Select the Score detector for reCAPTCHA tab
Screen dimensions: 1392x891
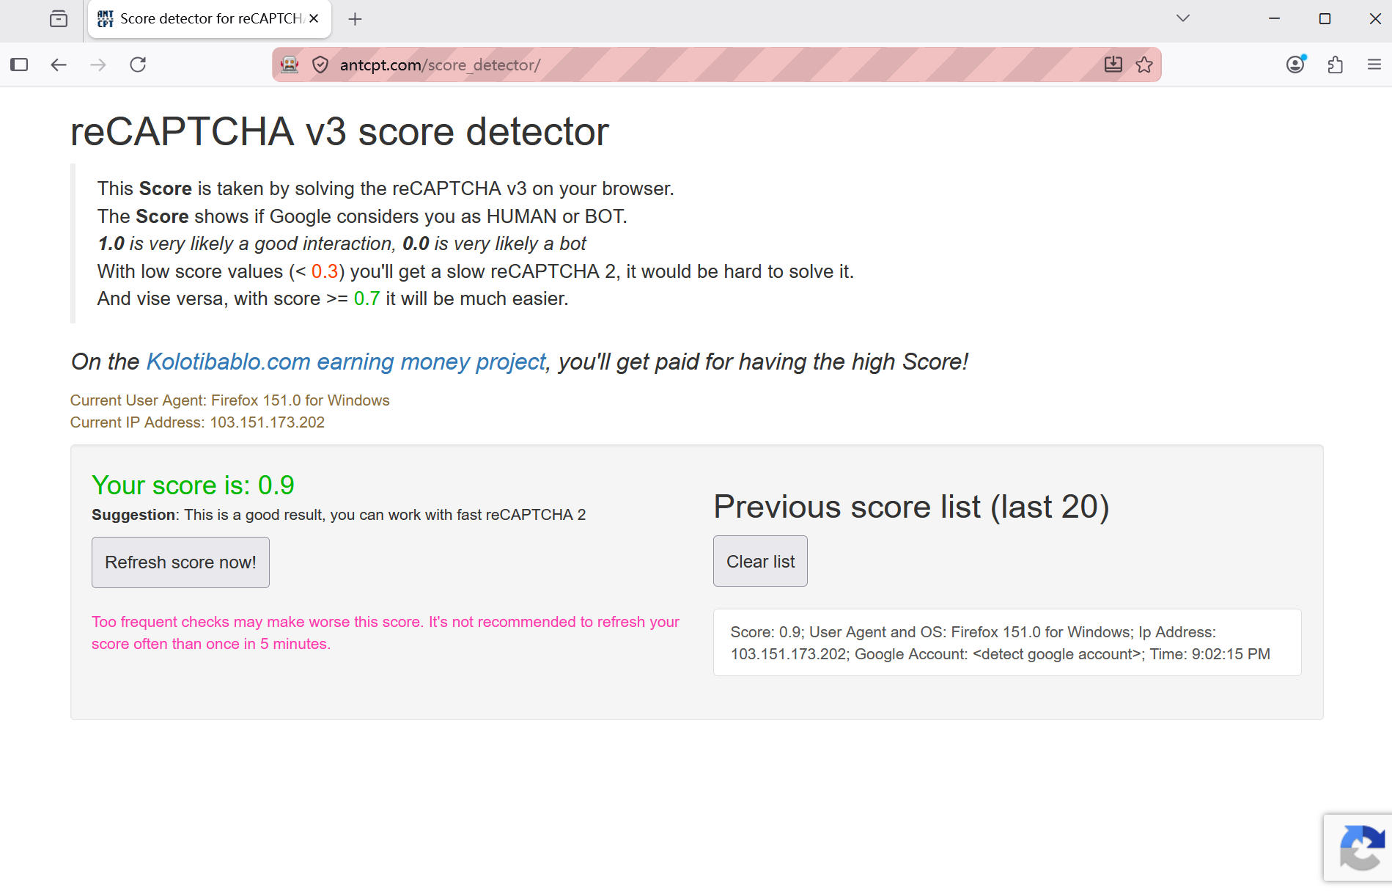point(210,19)
